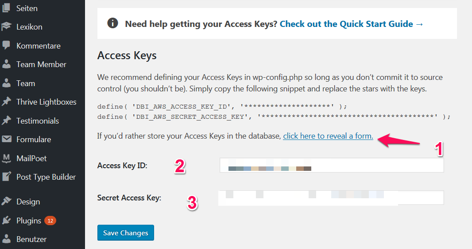472x249 pixels.
Task: Open the Team Member menu item
Action: click(41, 64)
